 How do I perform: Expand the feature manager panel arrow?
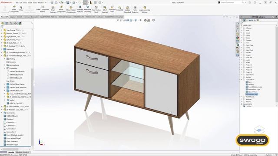pyautogui.click(x=32, y=23)
